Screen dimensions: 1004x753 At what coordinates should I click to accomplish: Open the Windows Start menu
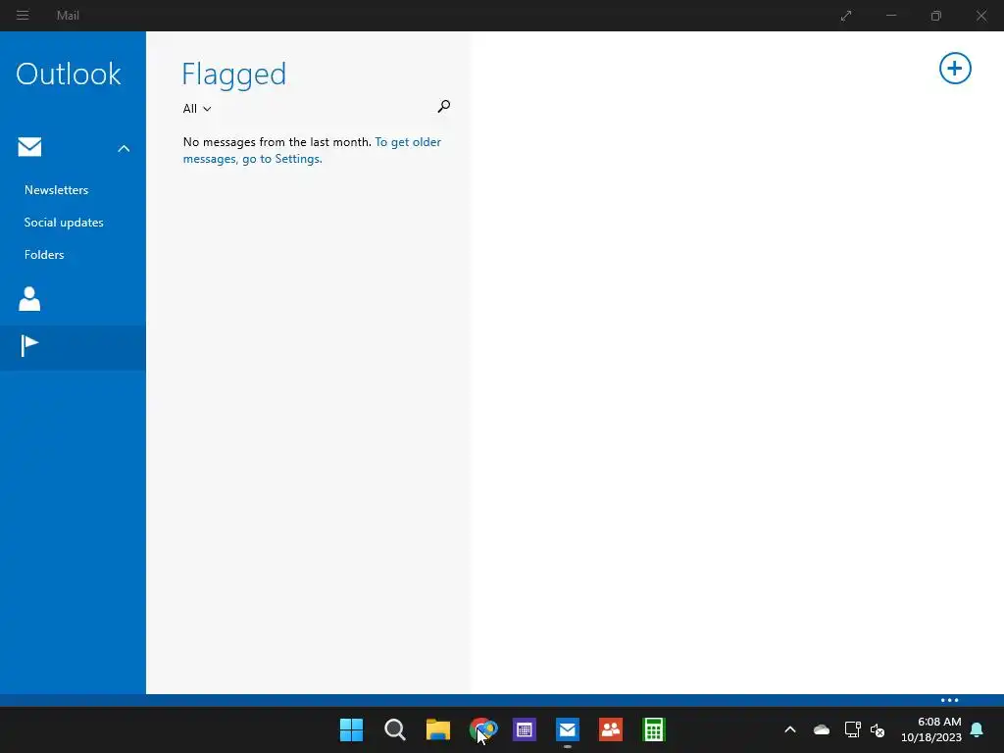coord(351,729)
